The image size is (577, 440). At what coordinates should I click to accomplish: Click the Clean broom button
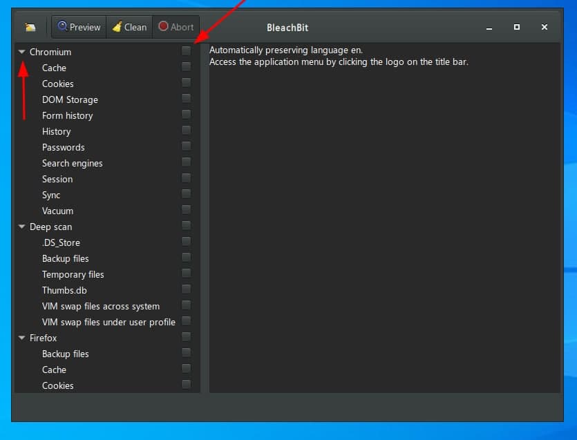click(x=129, y=27)
